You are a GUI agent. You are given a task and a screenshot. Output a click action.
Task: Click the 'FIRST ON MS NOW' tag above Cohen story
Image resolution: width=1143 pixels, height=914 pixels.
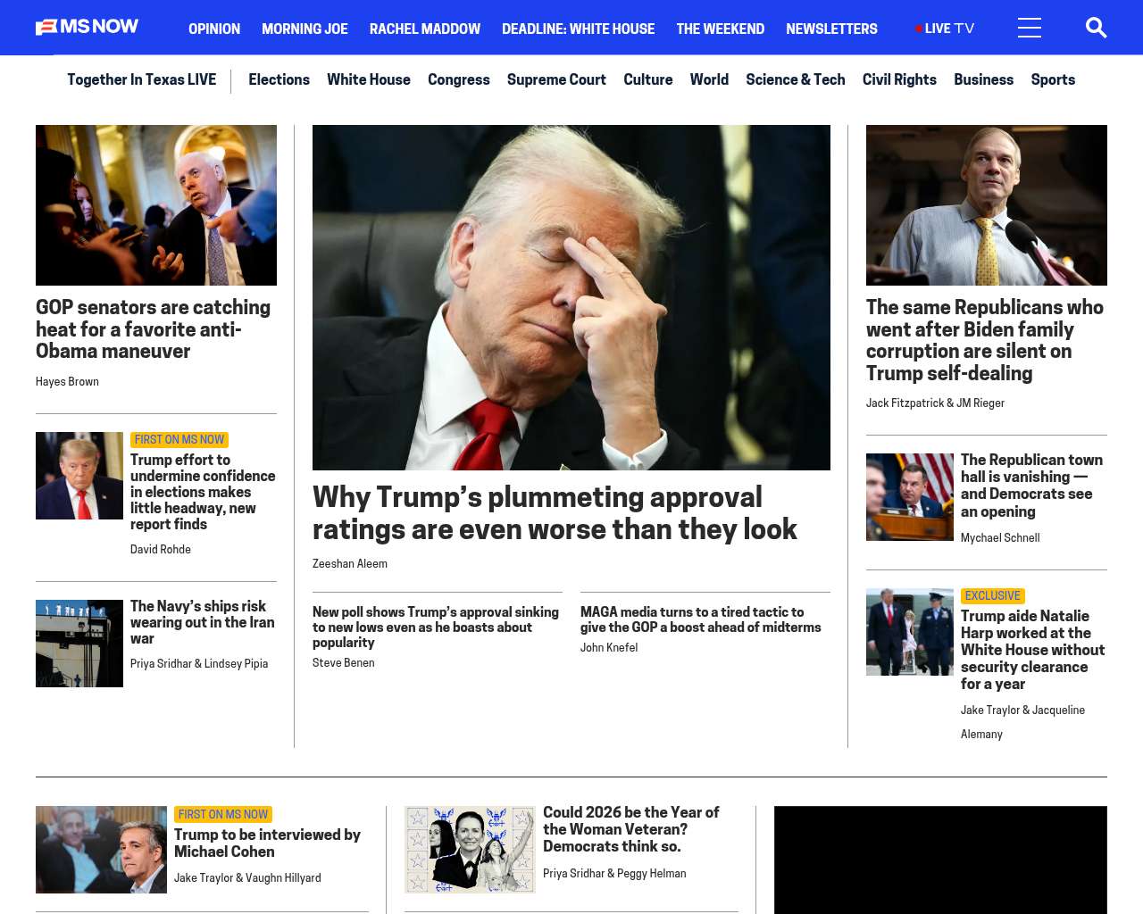tap(223, 814)
